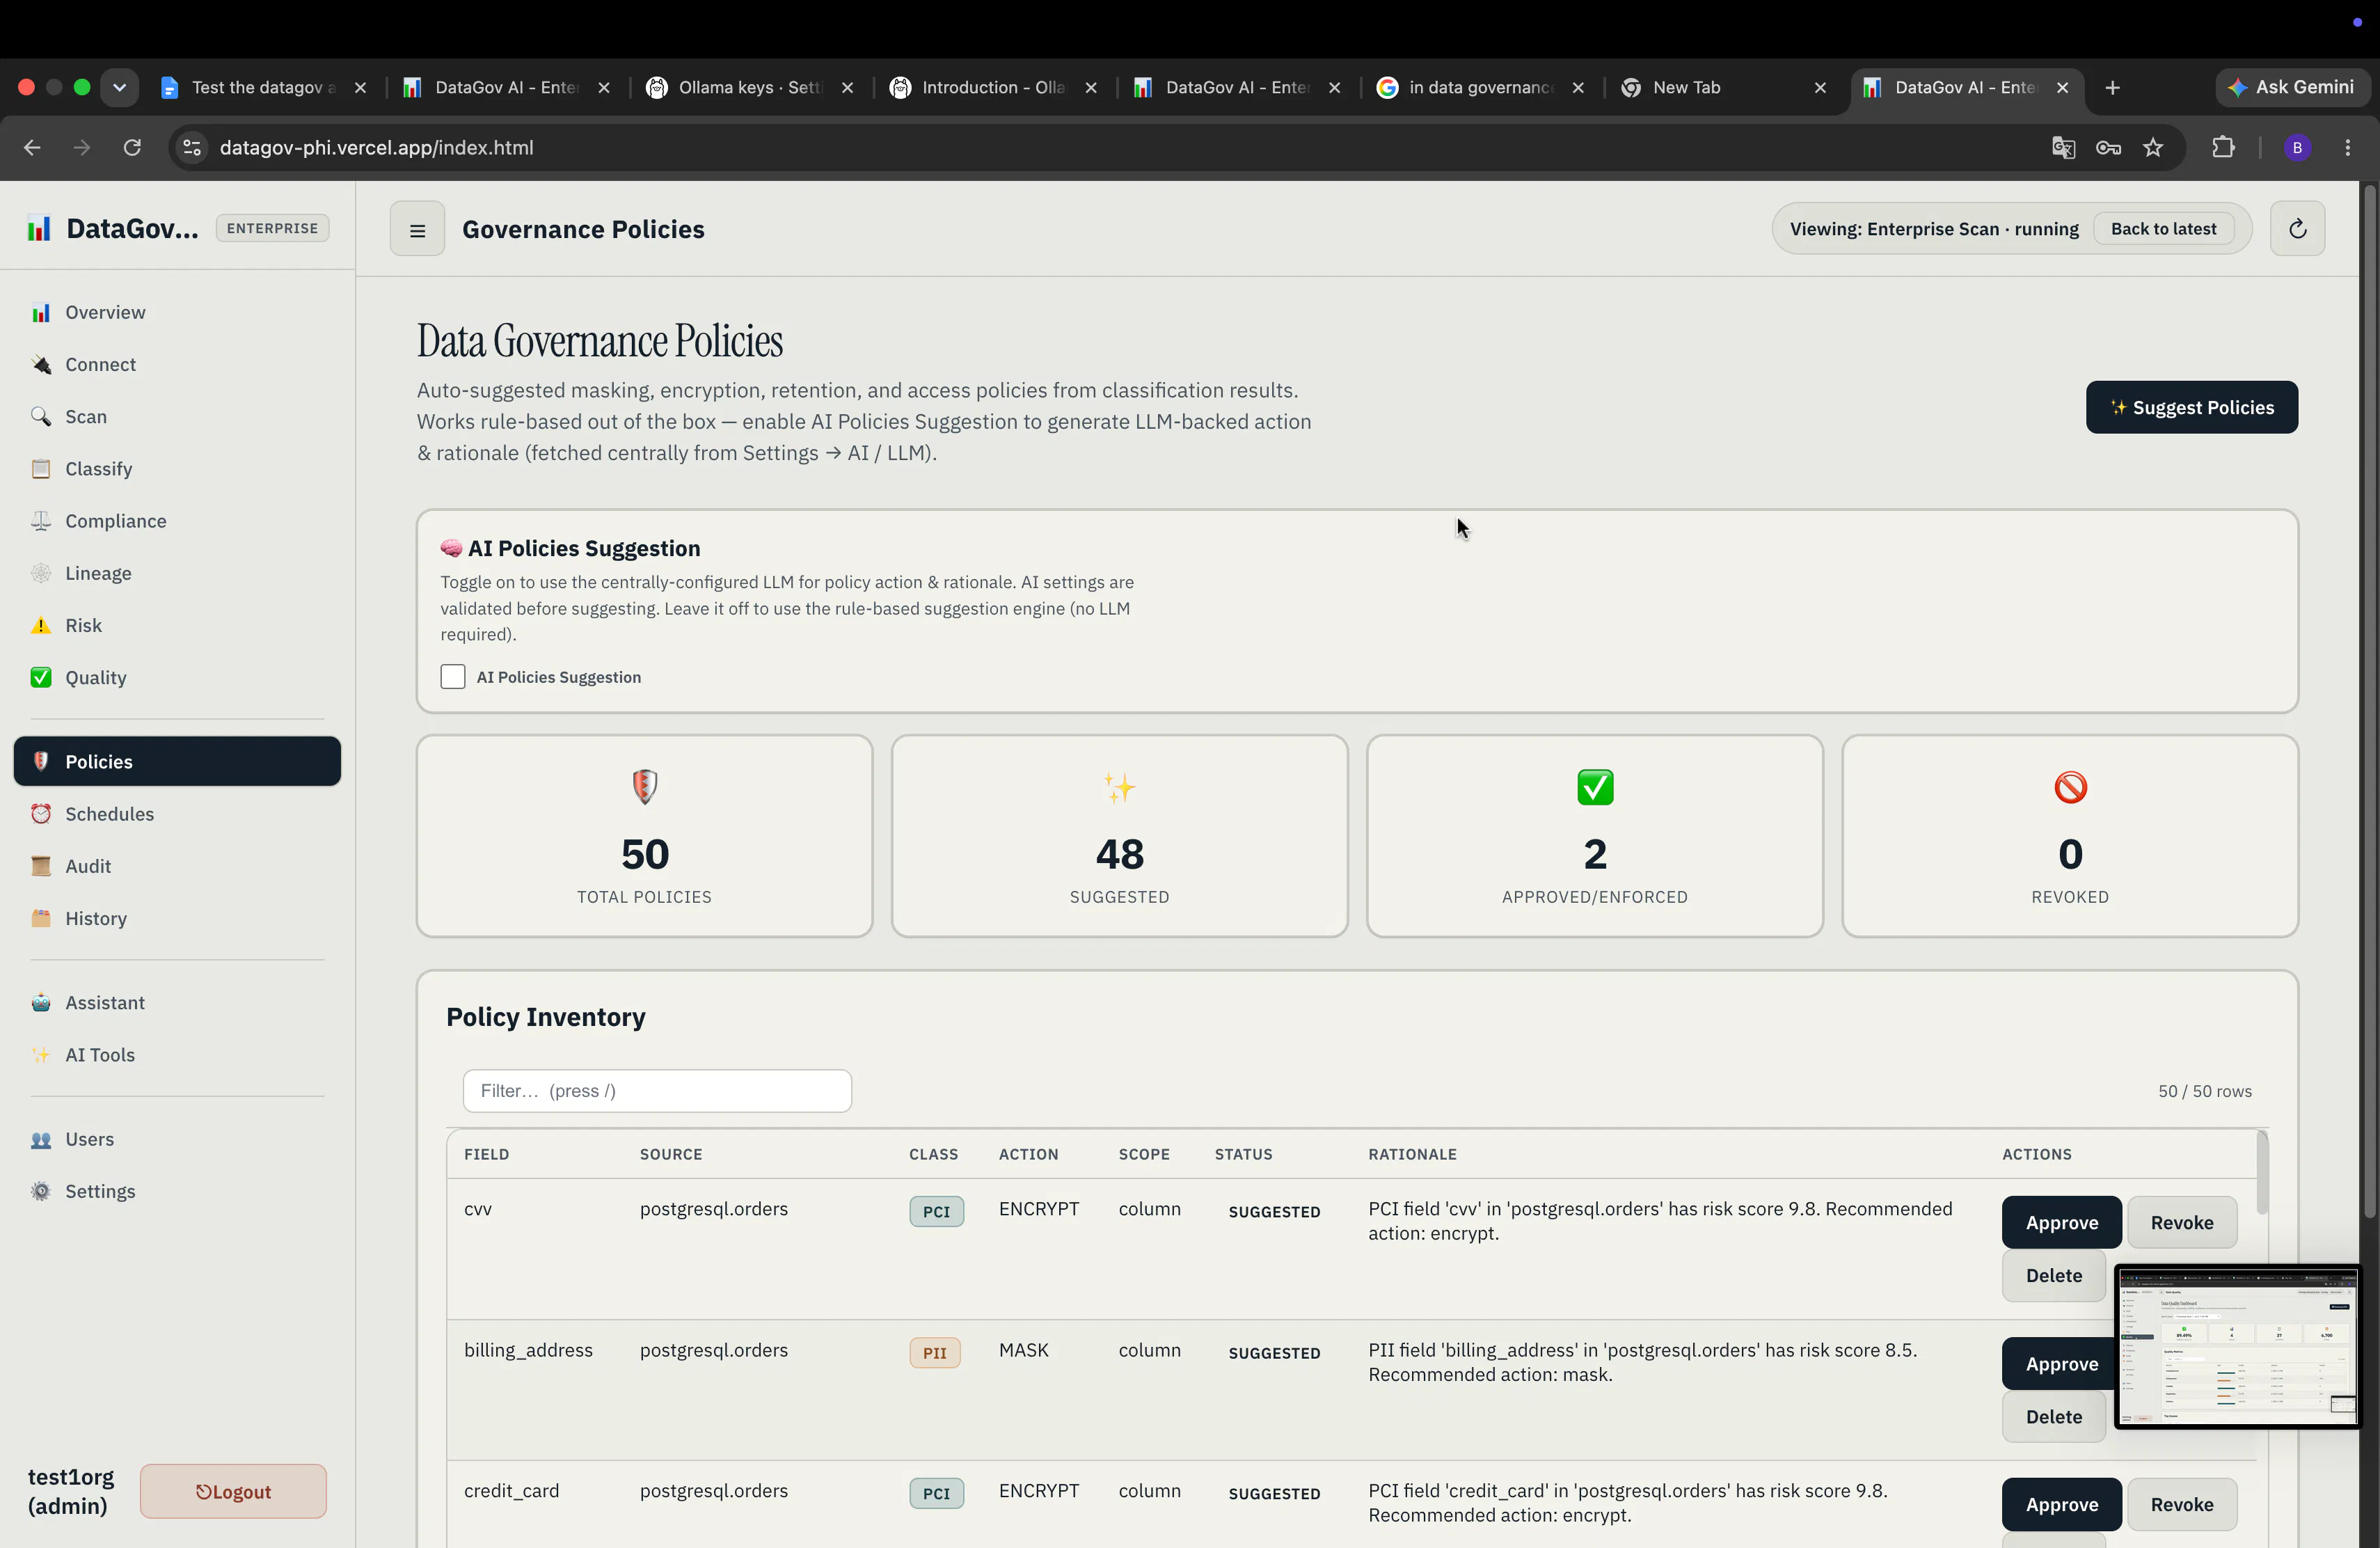Go to the Users page
Image resolution: width=2380 pixels, height=1548 pixels.
(176, 1139)
